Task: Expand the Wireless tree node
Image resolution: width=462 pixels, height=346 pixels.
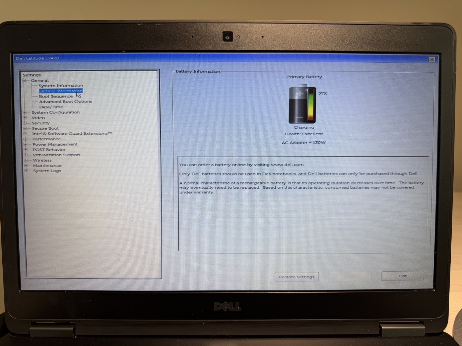Action: click(26, 160)
